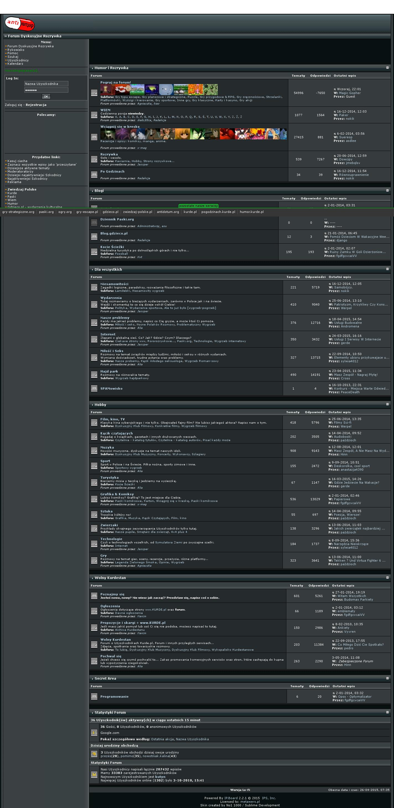
Task: Open last post icon in Niesamowitości row
Action: pyautogui.click(x=330, y=284)
